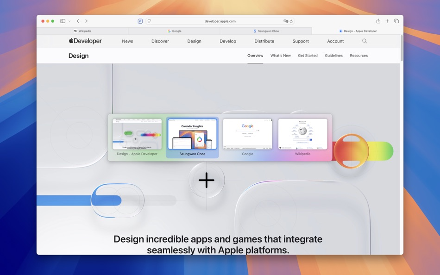Open Distribute in the Developer nav
Image resolution: width=440 pixels, height=275 pixels.
coord(264,41)
